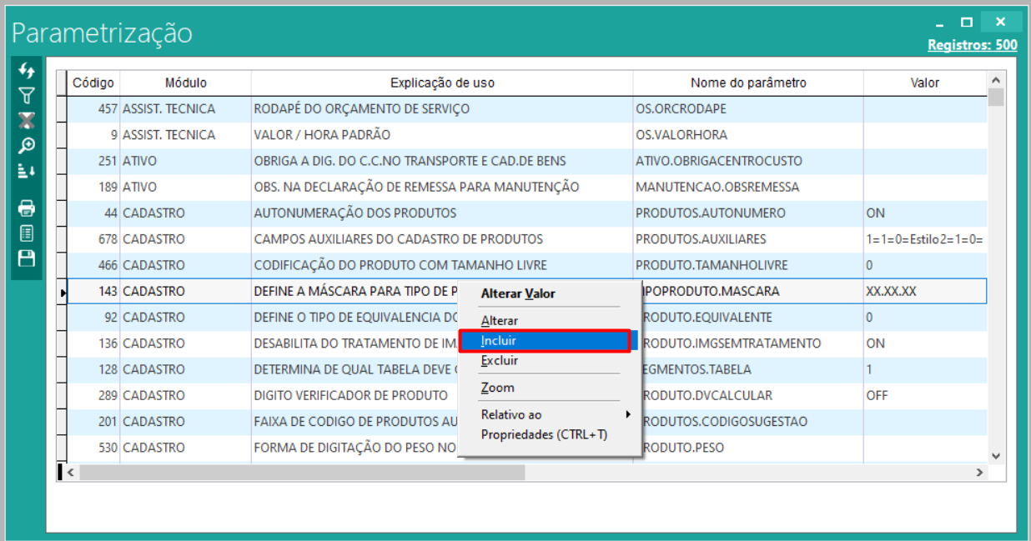This screenshot has height=541, width=1031.
Task: Sort by the Módulo column header
Action: coord(185,83)
